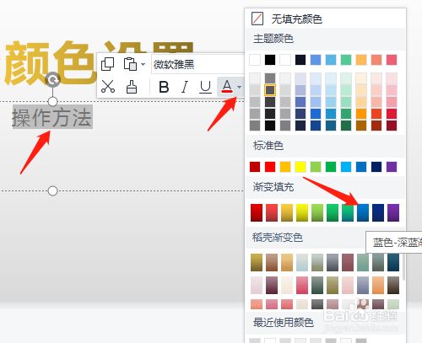Select the blue gradient fill swatch
Viewport: 422px width, 343px height.
pyautogui.click(x=363, y=212)
